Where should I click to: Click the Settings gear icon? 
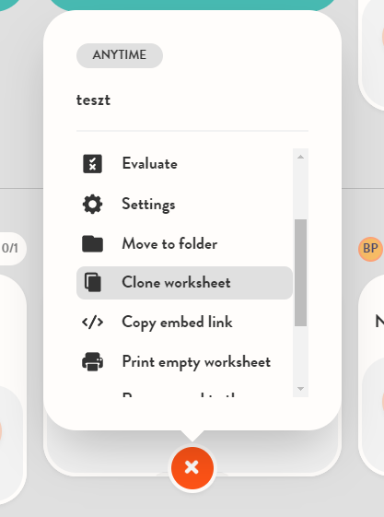(x=92, y=204)
